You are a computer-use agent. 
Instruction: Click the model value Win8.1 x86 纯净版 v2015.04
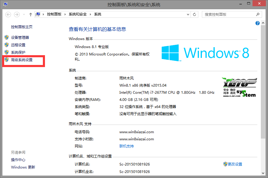tap(143, 85)
